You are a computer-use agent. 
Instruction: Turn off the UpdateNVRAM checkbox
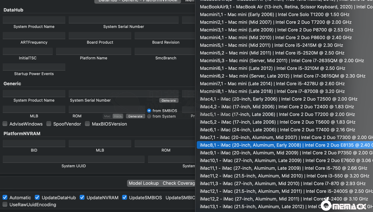click(x=82, y=198)
